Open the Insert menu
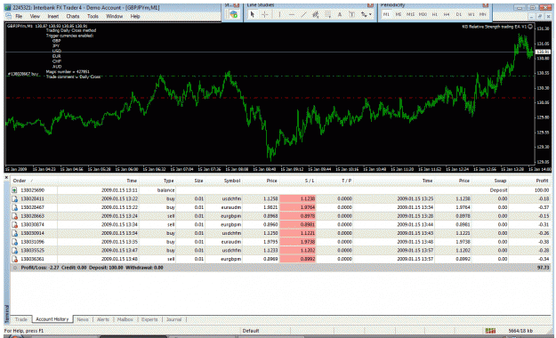556x338 pixels. point(53,16)
